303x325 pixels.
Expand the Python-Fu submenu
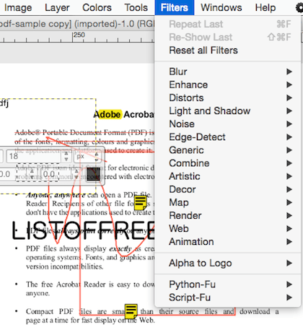[227, 285]
